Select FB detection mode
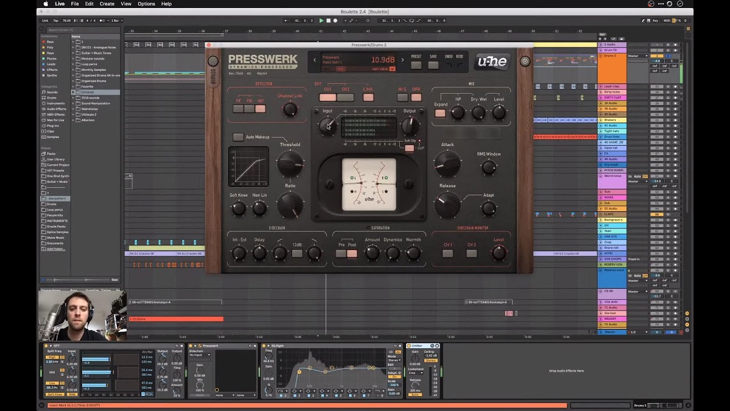 point(249,108)
